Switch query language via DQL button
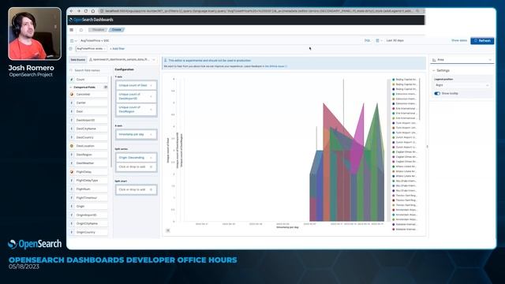This screenshot has width=505, height=284. (x=367, y=40)
